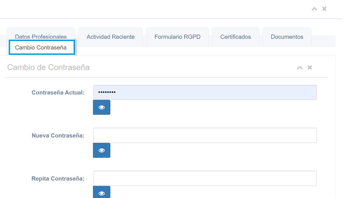Click the Nueva Contraseña label text
Viewport: 344px width, 198px height.
tap(58, 136)
